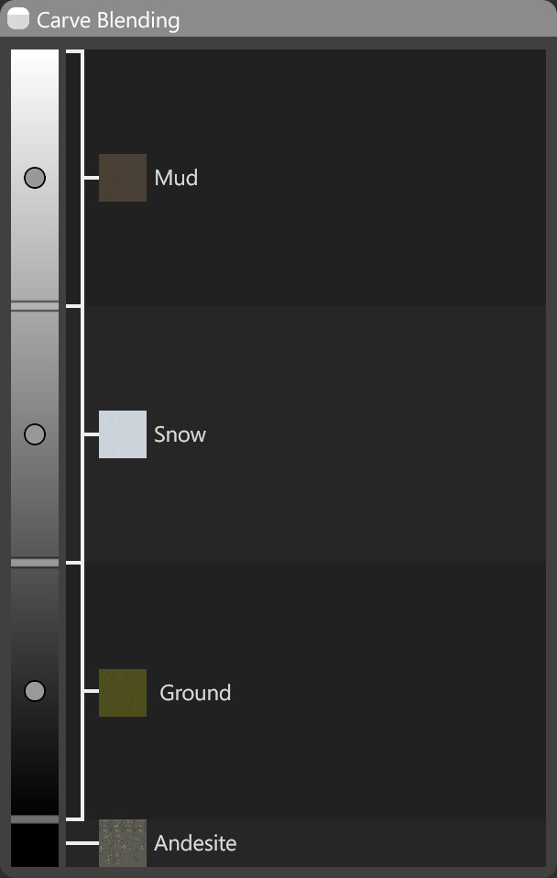Select the Andesite texture thumbnail
Screen dimensions: 557x878
click(123, 843)
